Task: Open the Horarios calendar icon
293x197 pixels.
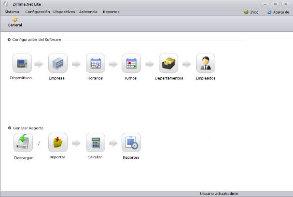Action: [x=96, y=63]
